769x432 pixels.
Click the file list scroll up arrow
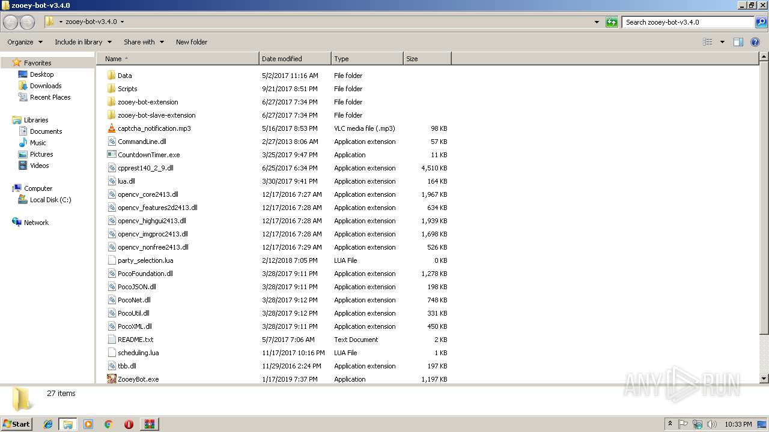pyautogui.click(x=764, y=57)
